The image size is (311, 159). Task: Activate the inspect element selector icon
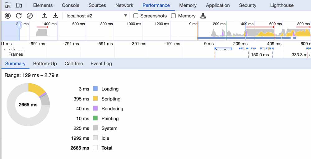click(8, 5)
